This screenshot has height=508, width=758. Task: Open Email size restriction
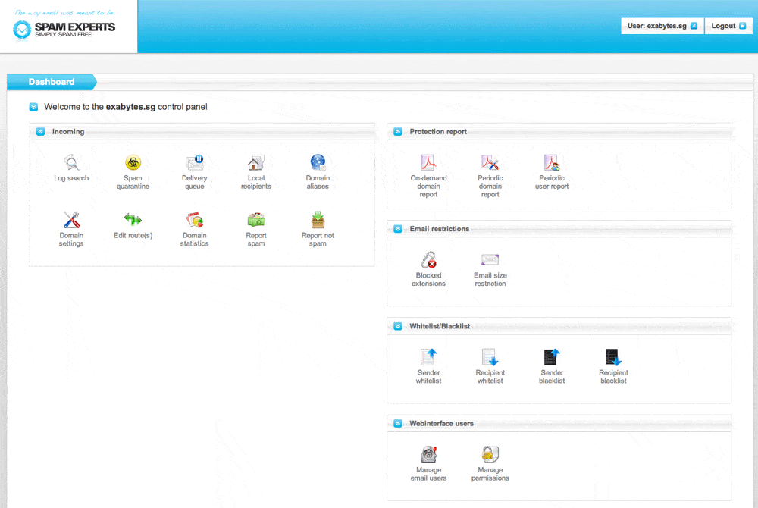(490, 269)
